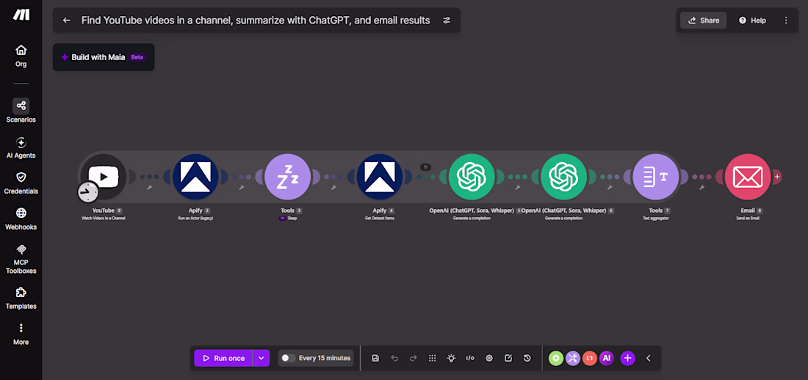Click the Make logo
The image size is (808, 380).
pos(21,15)
